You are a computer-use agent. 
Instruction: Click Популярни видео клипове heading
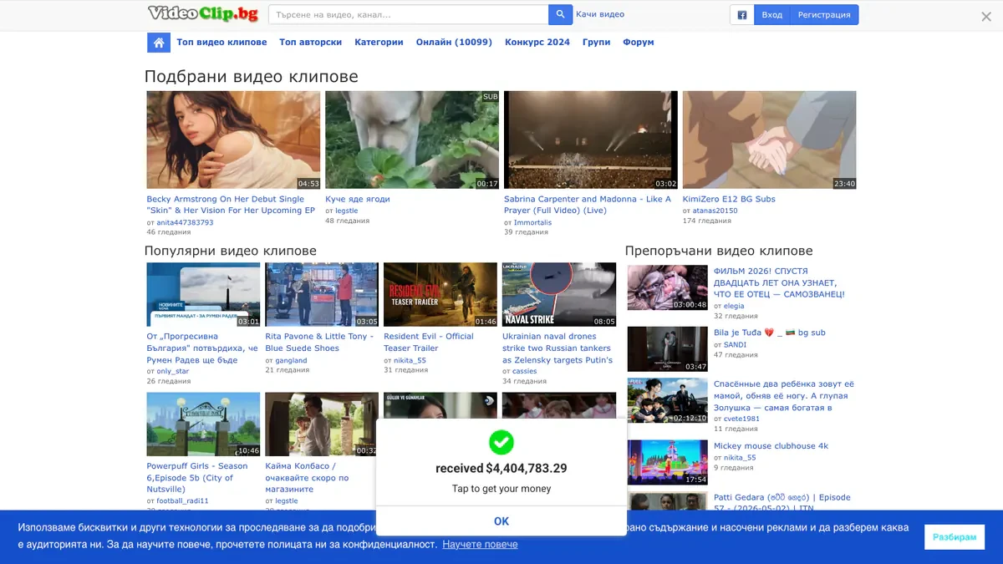(x=231, y=251)
